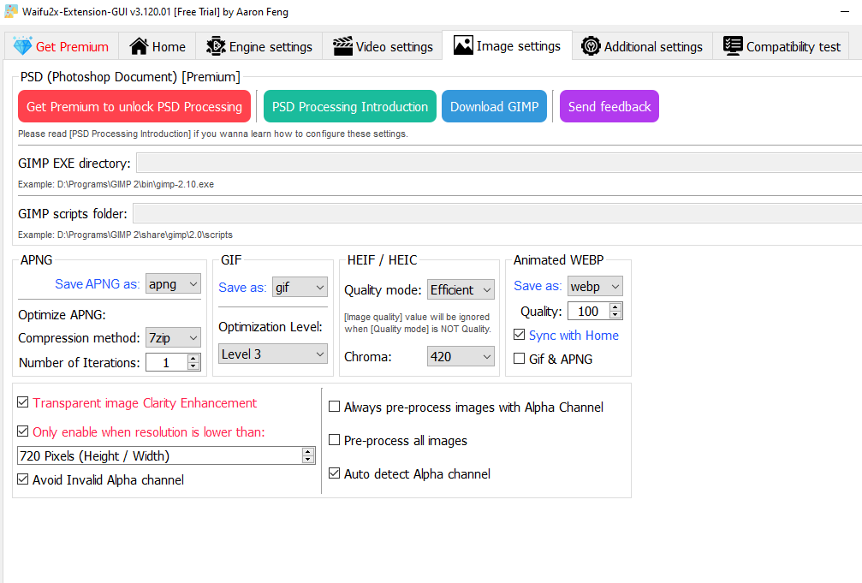This screenshot has width=862, height=583.
Task: Increase Number of Iterations with up arrow
Action: click(x=193, y=359)
